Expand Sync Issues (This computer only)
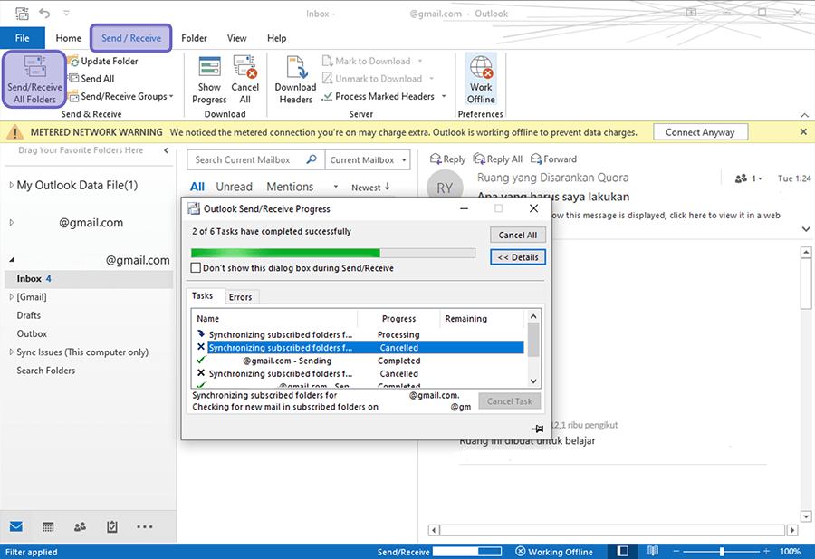The image size is (815, 559). (12, 352)
